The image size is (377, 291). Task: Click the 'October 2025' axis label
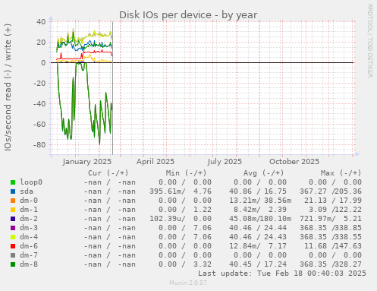294,162
